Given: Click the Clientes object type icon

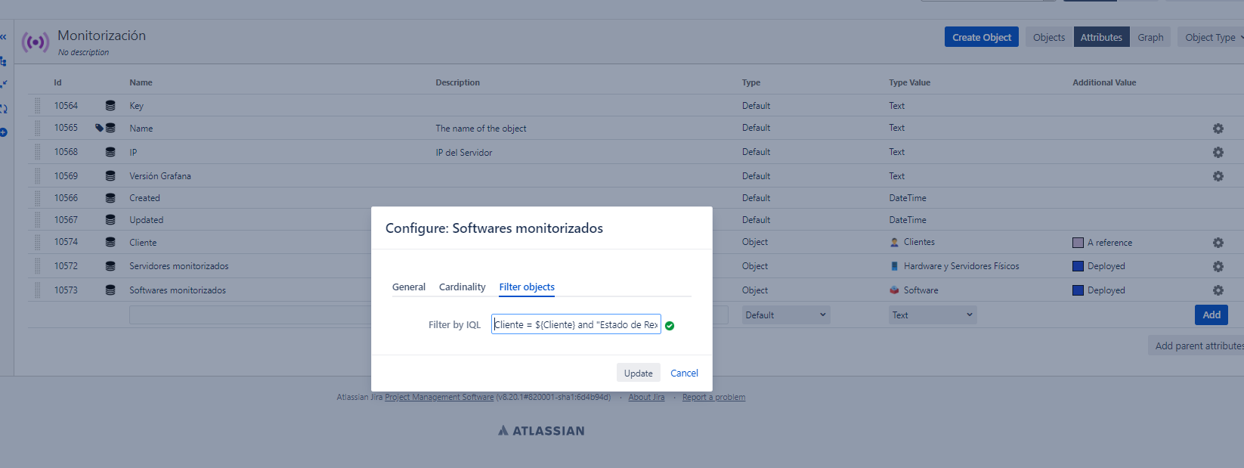Looking at the screenshot, I should click(x=894, y=242).
